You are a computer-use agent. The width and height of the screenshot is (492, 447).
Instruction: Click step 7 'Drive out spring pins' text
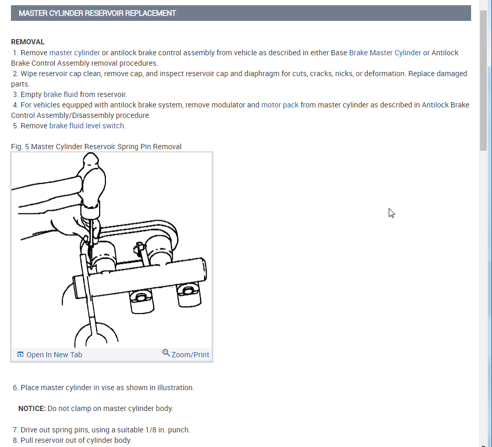[101, 430]
